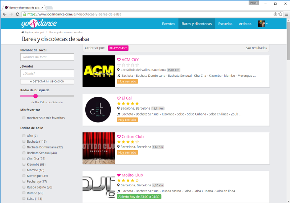Click the green padlock security icon

click(x=24, y=14)
